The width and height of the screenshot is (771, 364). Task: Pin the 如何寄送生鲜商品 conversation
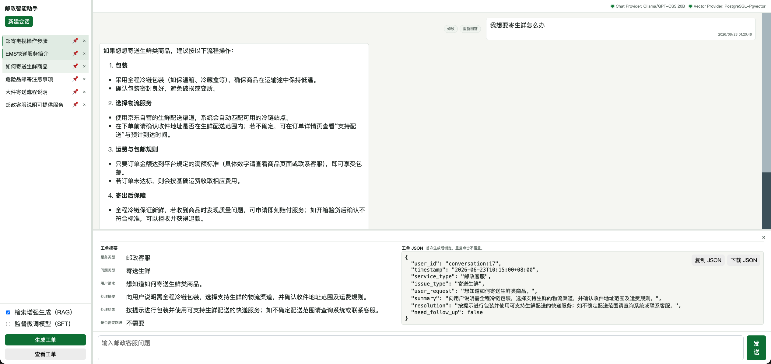point(75,66)
